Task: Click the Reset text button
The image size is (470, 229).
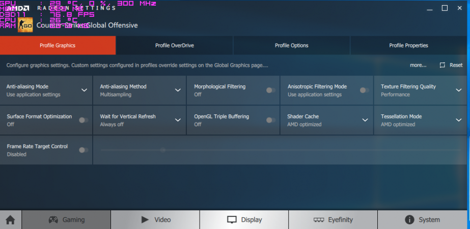Action: coord(456,65)
